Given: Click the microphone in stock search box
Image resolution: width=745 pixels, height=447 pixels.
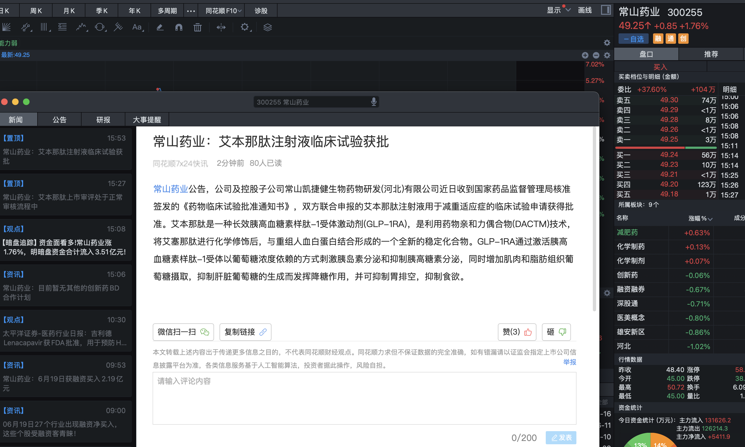Looking at the screenshot, I should point(374,102).
